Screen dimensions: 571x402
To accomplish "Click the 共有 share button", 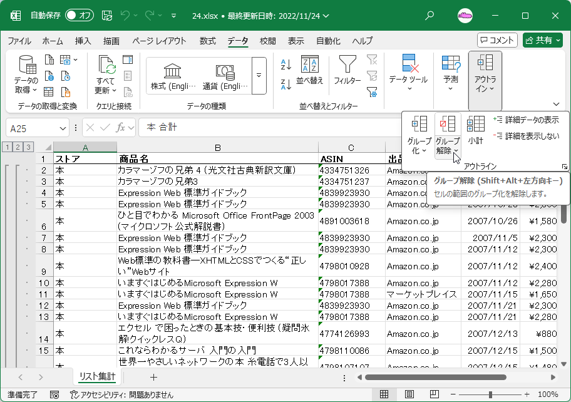I will (543, 40).
